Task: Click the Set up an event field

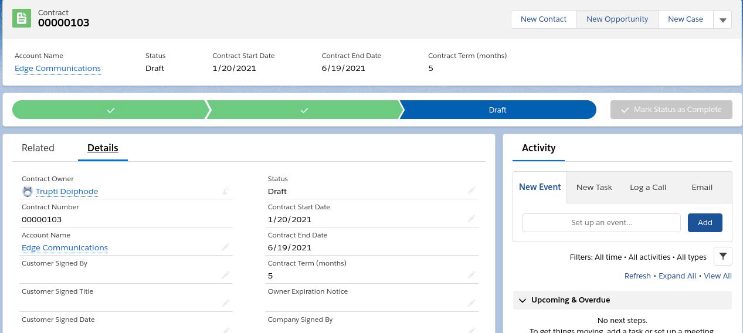Action: [x=601, y=222]
